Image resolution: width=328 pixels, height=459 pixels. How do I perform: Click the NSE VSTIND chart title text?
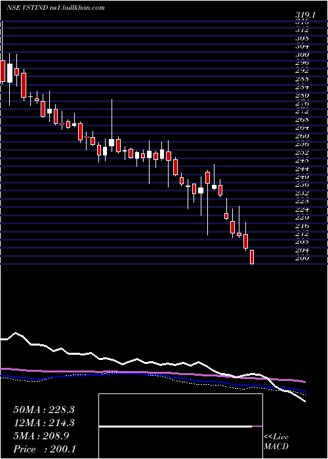55,8
